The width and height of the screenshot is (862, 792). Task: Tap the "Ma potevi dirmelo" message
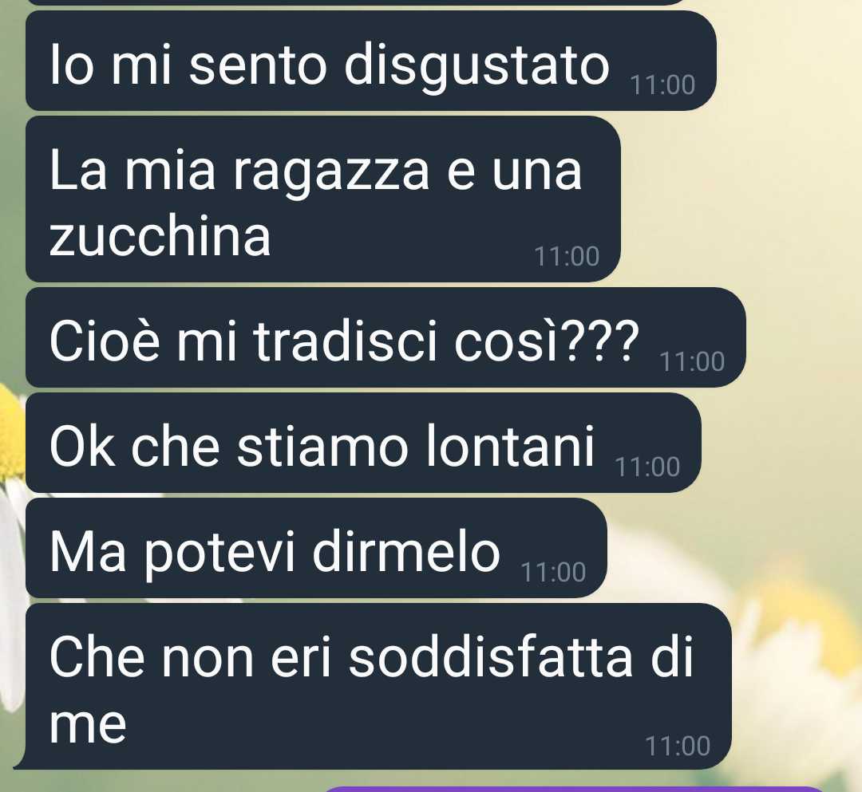316,548
